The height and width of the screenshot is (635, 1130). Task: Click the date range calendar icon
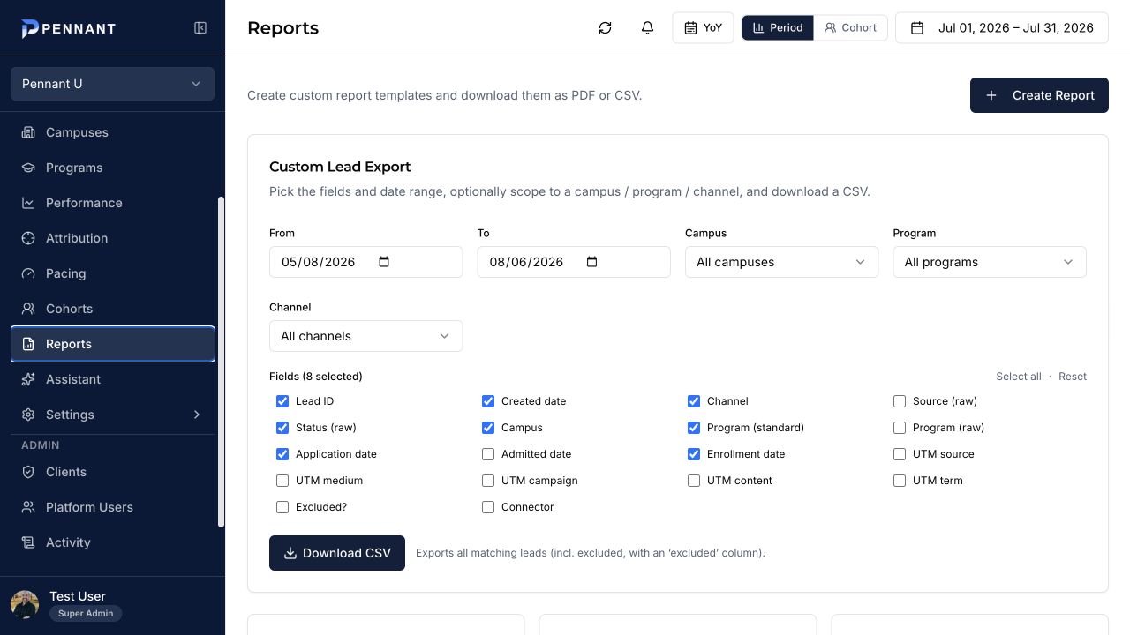pos(917,28)
